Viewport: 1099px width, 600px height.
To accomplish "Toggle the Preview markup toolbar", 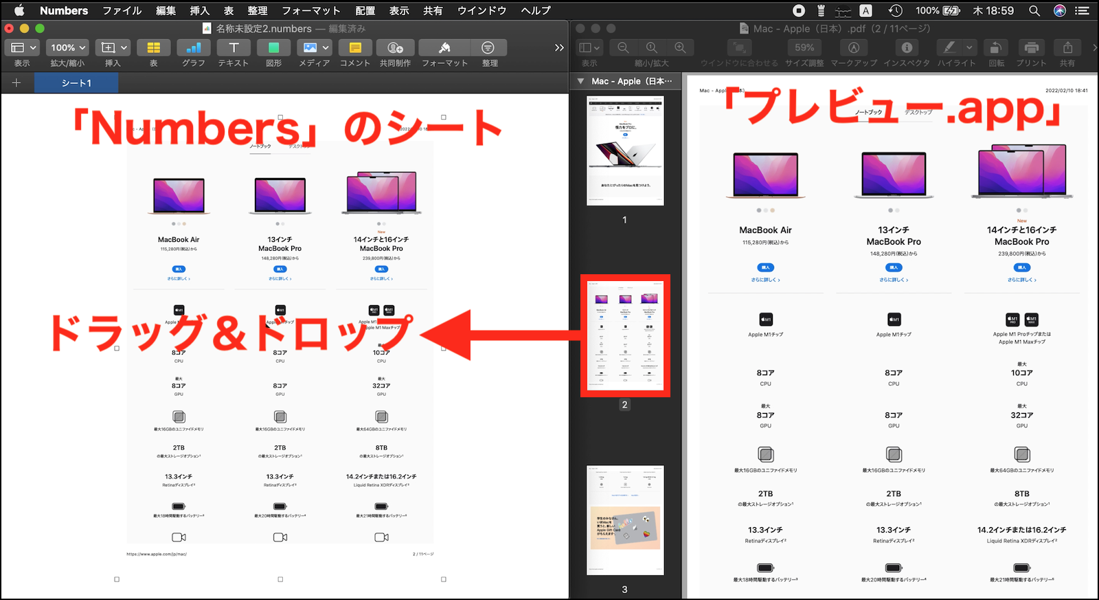I will (853, 47).
